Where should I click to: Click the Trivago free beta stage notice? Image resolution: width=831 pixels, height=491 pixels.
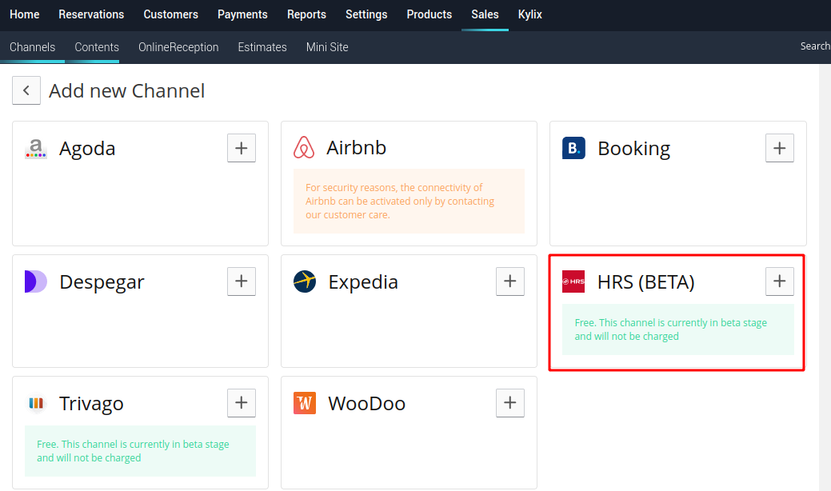(141, 451)
